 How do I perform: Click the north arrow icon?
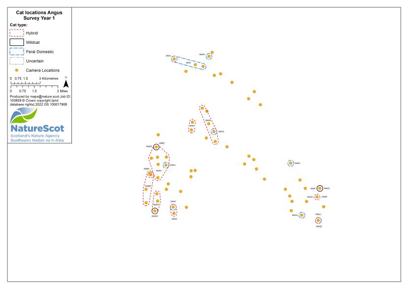pos(66,84)
